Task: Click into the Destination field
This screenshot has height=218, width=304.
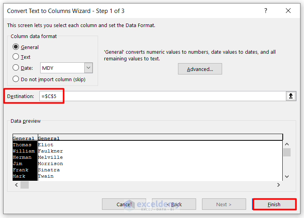Action: click(x=163, y=96)
